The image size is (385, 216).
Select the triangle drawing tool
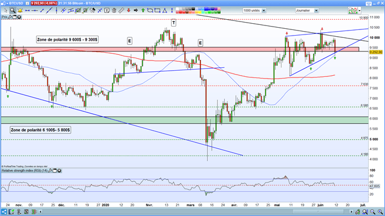(x=165, y=11)
